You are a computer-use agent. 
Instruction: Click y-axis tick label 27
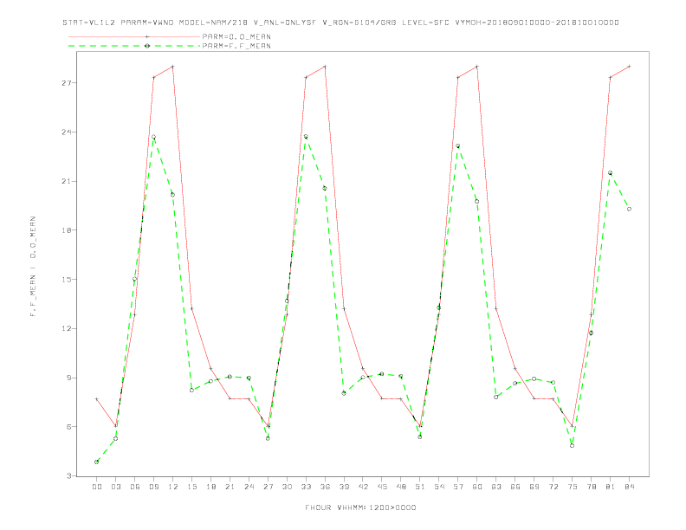tap(68, 83)
